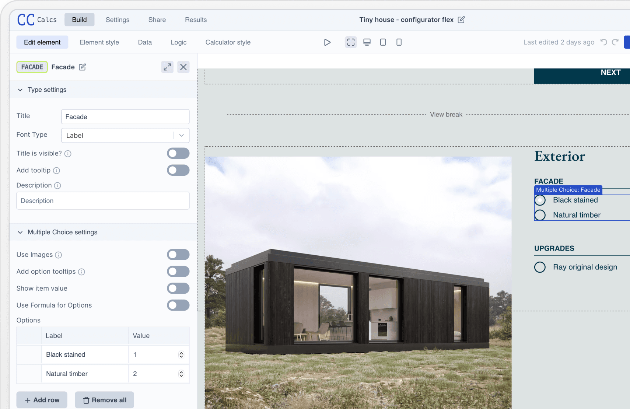This screenshot has width=630, height=409.
Task: Switch to Edit element tab
Action: (x=42, y=42)
